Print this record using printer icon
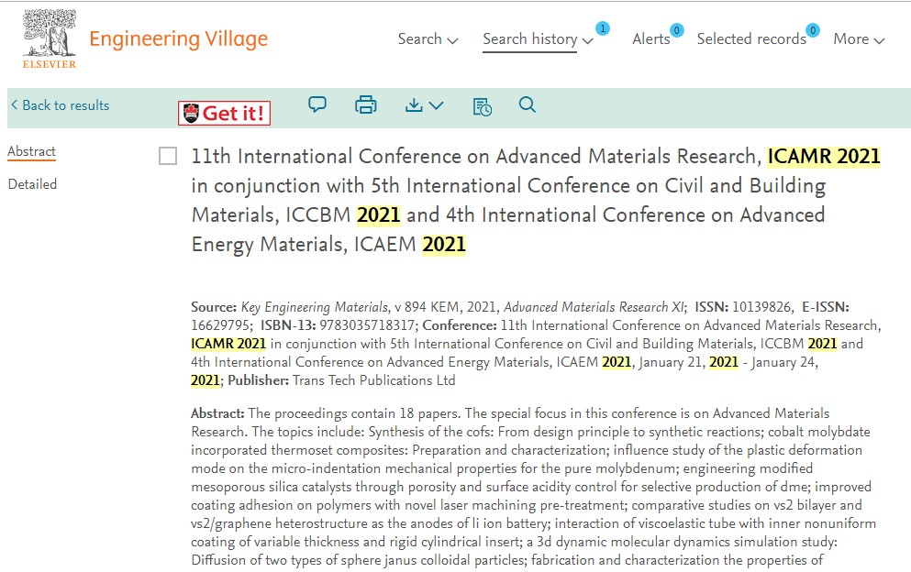Screen dimensions: 911x572 tap(366, 105)
